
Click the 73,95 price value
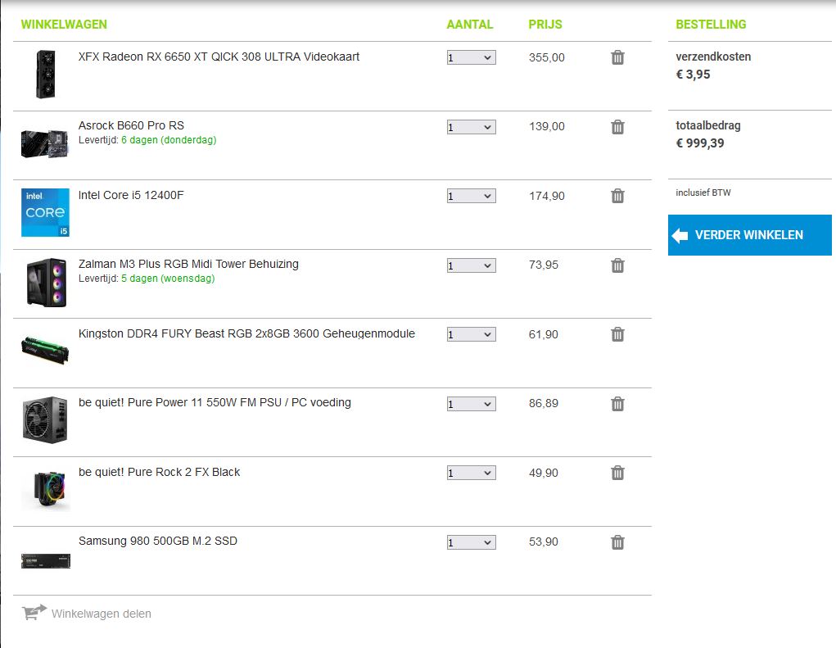pyautogui.click(x=544, y=265)
